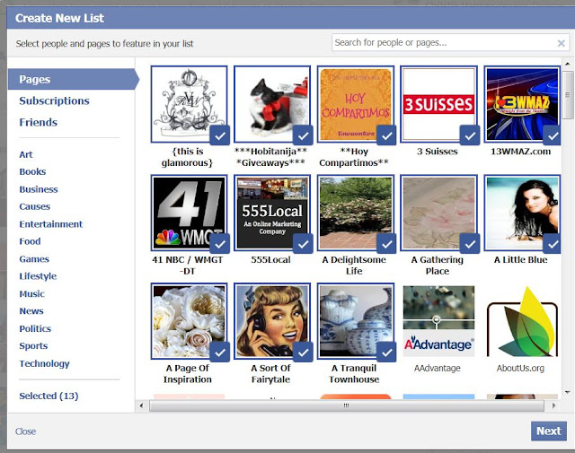Screen dimensions: 575x453
Task: Uncheck the checkmark on A Sort Of Fairytale
Action: point(303,353)
